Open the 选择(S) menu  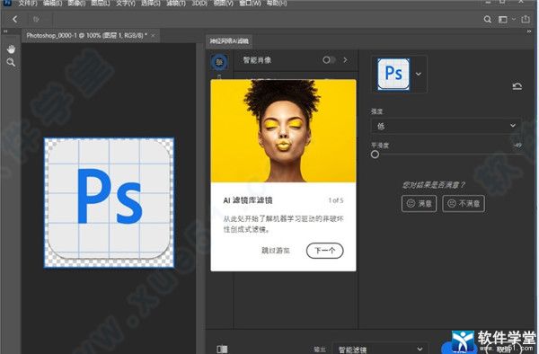151,3
